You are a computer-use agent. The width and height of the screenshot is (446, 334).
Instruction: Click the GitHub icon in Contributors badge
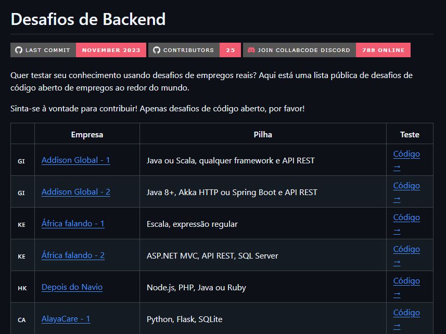click(x=157, y=50)
